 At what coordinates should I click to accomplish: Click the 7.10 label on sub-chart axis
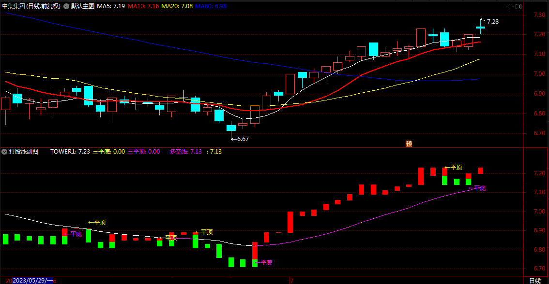[539, 192]
